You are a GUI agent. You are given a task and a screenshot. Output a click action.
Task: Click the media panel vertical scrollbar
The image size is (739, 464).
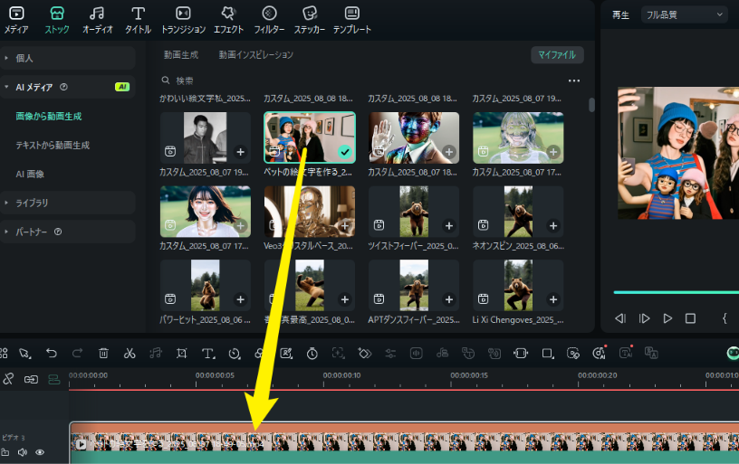[591, 105]
